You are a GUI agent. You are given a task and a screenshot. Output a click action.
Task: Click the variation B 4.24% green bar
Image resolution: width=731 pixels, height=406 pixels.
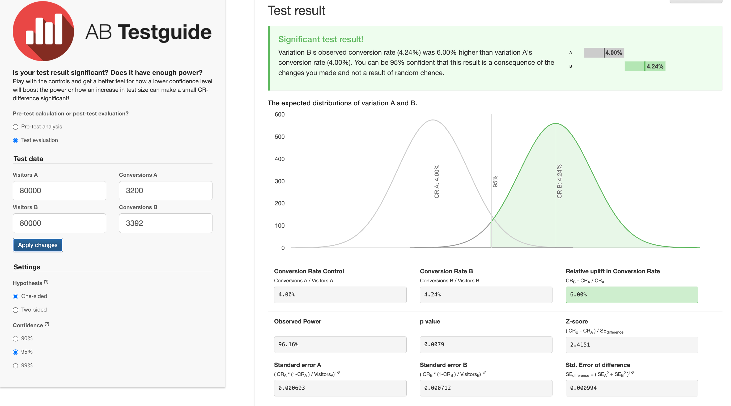click(645, 66)
